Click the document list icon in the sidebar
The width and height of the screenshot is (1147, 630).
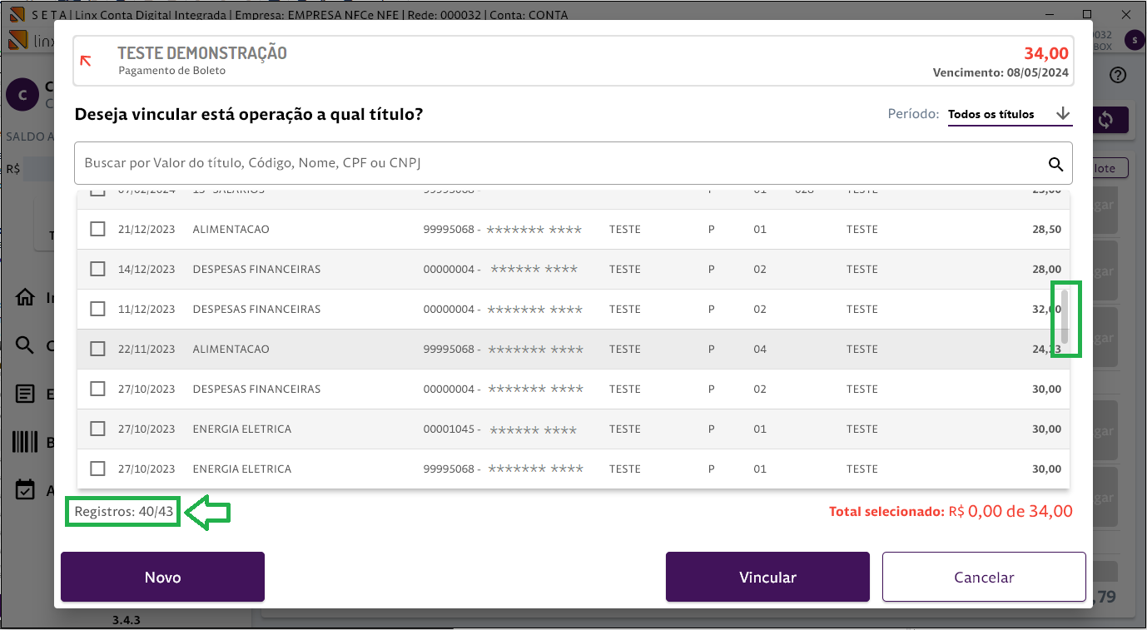pyautogui.click(x=26, y=394)
